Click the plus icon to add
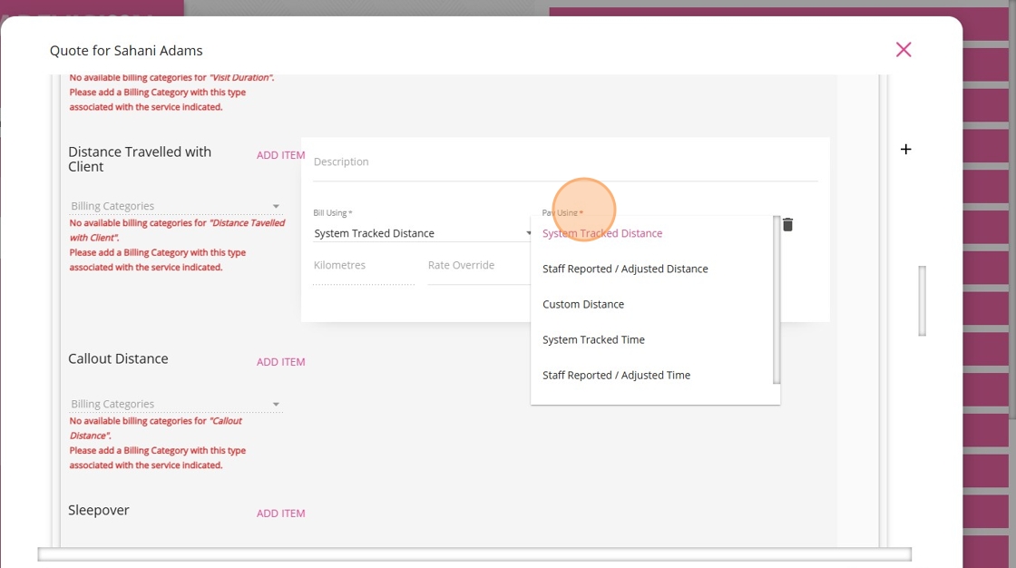The width and height of the screenshot is (1016, 568). [x=906, y=149]
